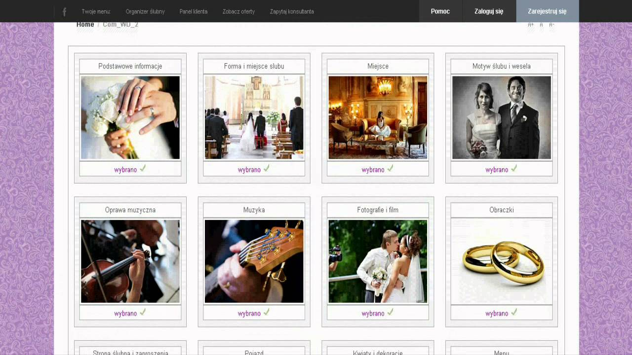Click the Strona ślubna i zaproszenia title
The height and width of the screenshot is (355, 632).
pos(130,352)
